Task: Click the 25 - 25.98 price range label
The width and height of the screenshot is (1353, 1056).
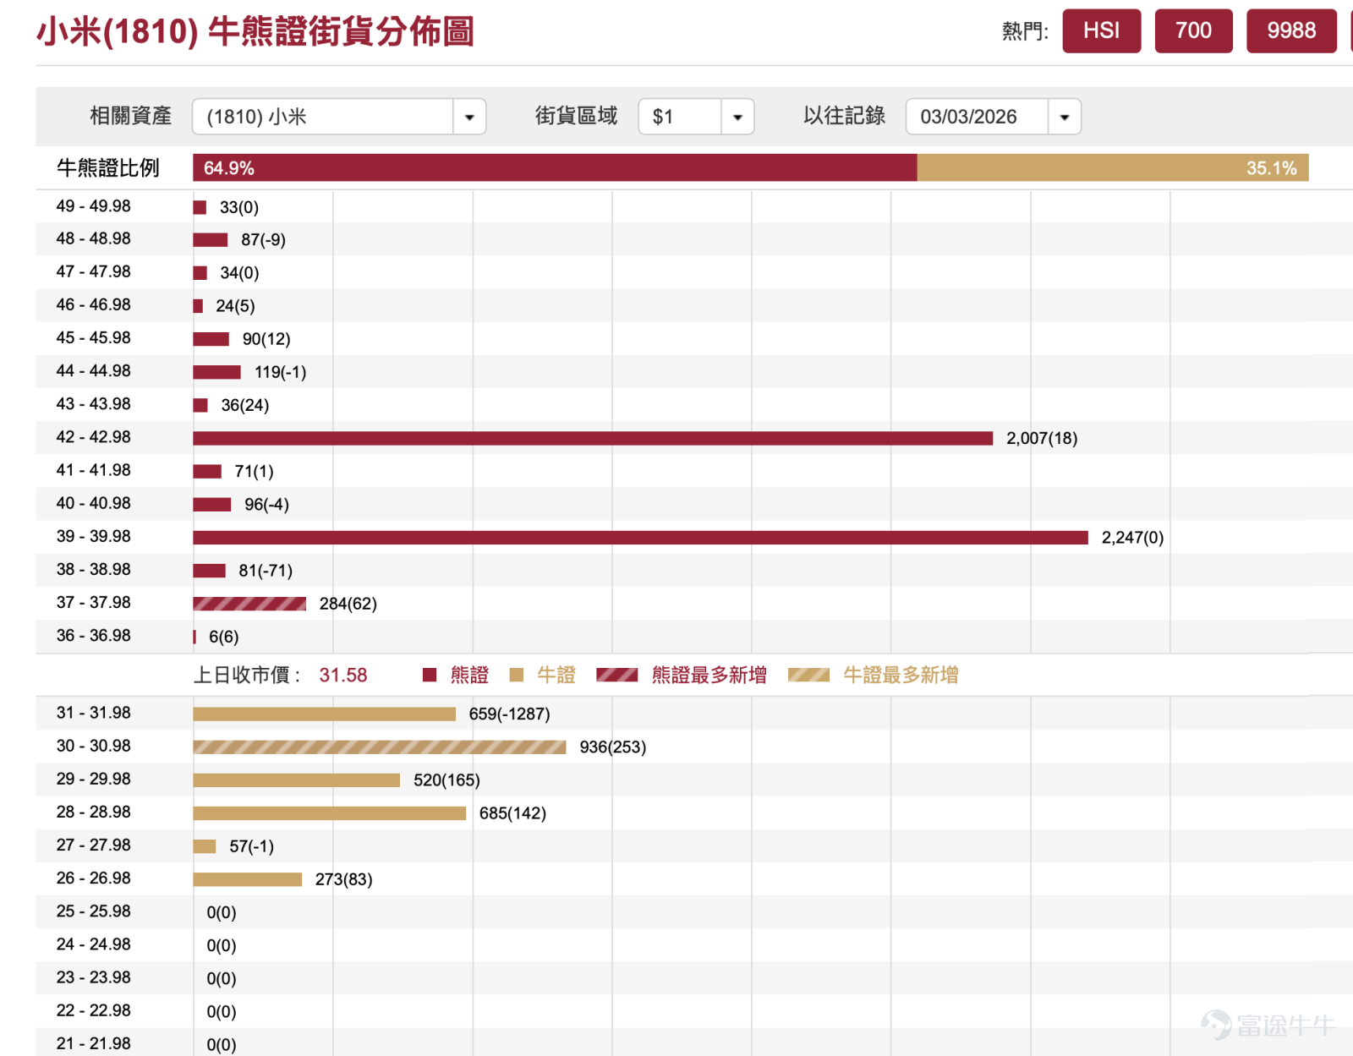Action: pos(94,911)
